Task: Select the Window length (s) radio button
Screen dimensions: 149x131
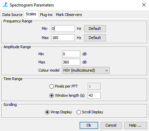Action: point(51,95)
